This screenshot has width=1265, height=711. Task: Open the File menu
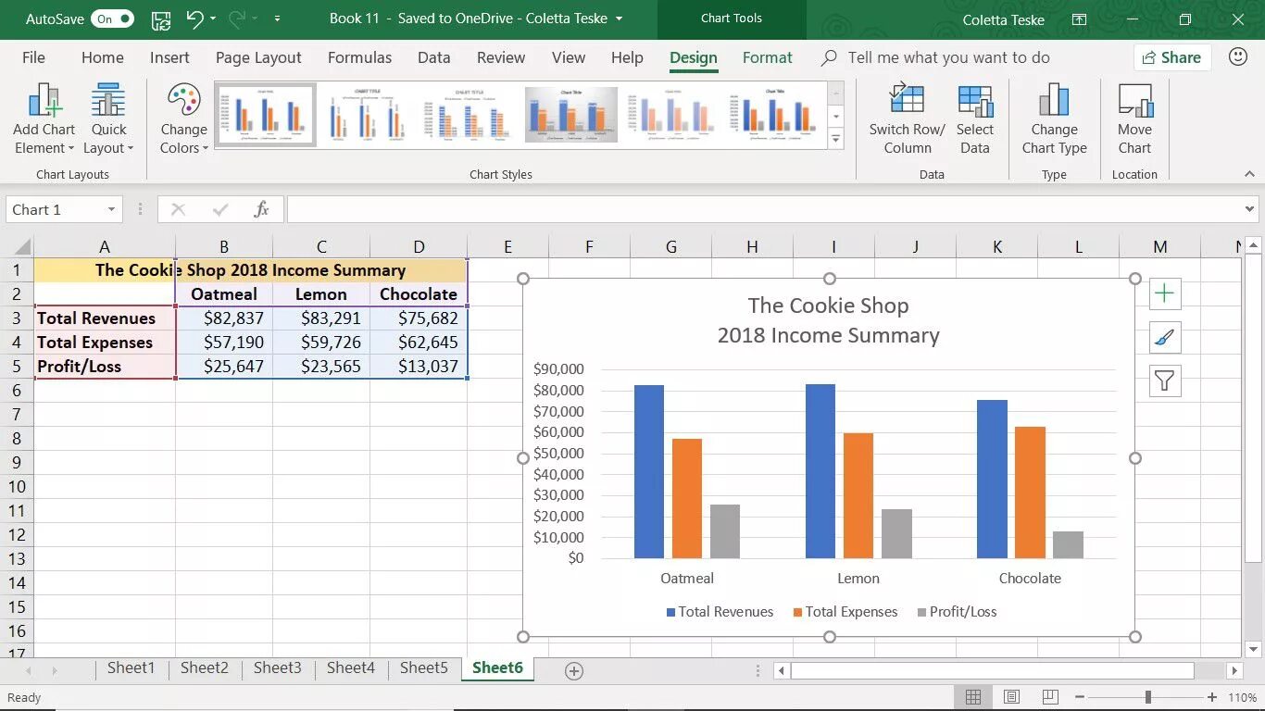click(x=33, y=57)
